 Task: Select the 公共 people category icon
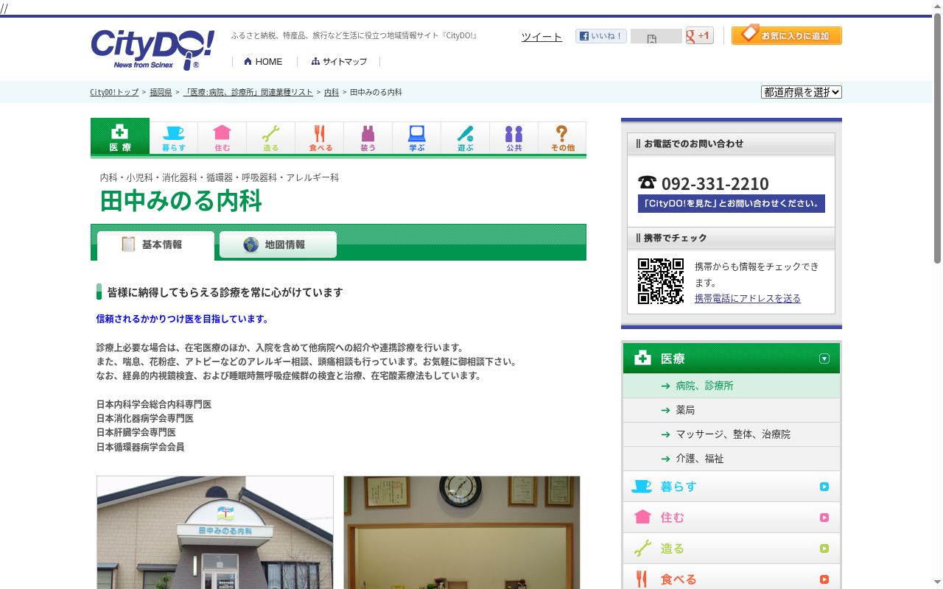point(514,138)
